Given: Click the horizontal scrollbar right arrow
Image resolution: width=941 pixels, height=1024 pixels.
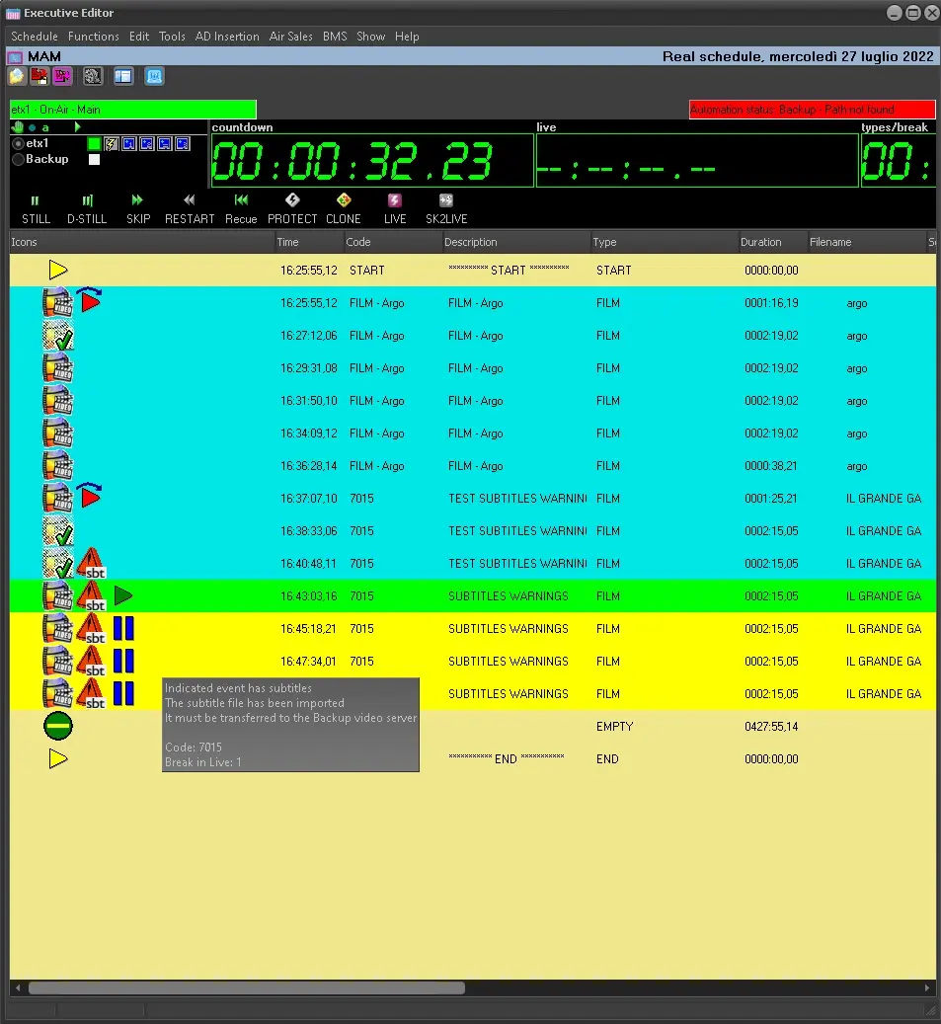Looking at the screenshot, I should click(927, 987).
